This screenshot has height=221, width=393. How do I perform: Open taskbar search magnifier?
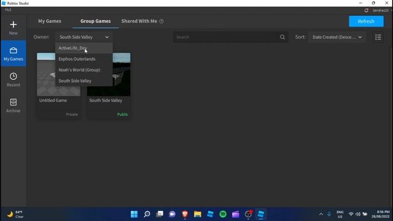[x=147, y=214]
